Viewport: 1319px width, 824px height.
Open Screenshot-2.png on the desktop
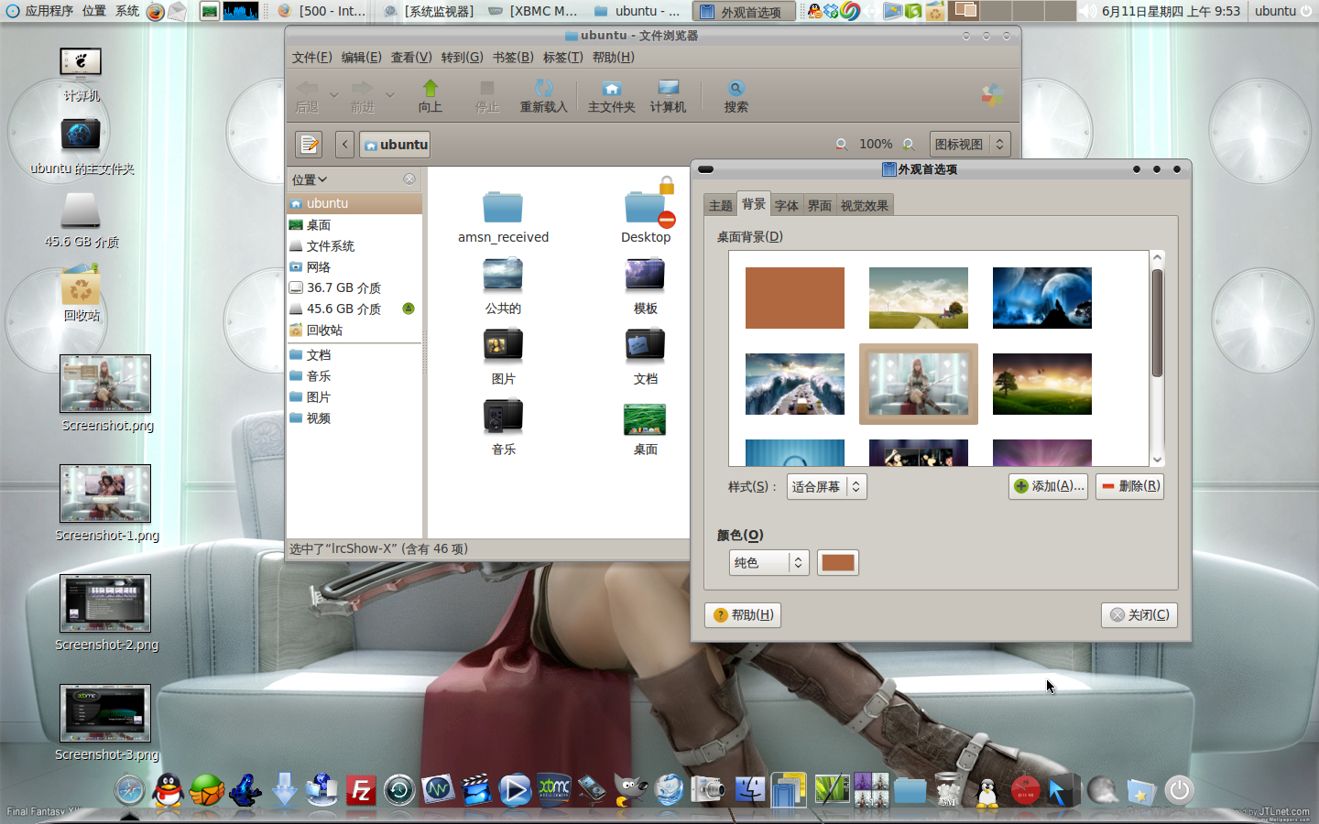pos(105,613)
